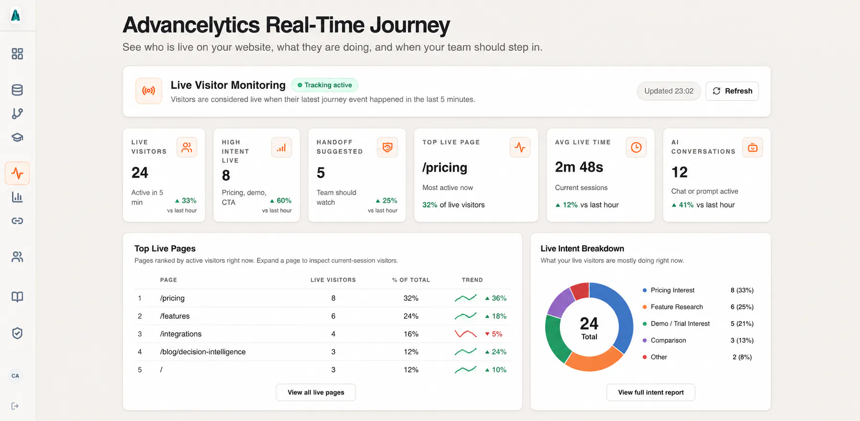Click the Live Visitor Monitoring broadcast icon
The height and width of the screenshot is (421, 860).
coord(149,91)
